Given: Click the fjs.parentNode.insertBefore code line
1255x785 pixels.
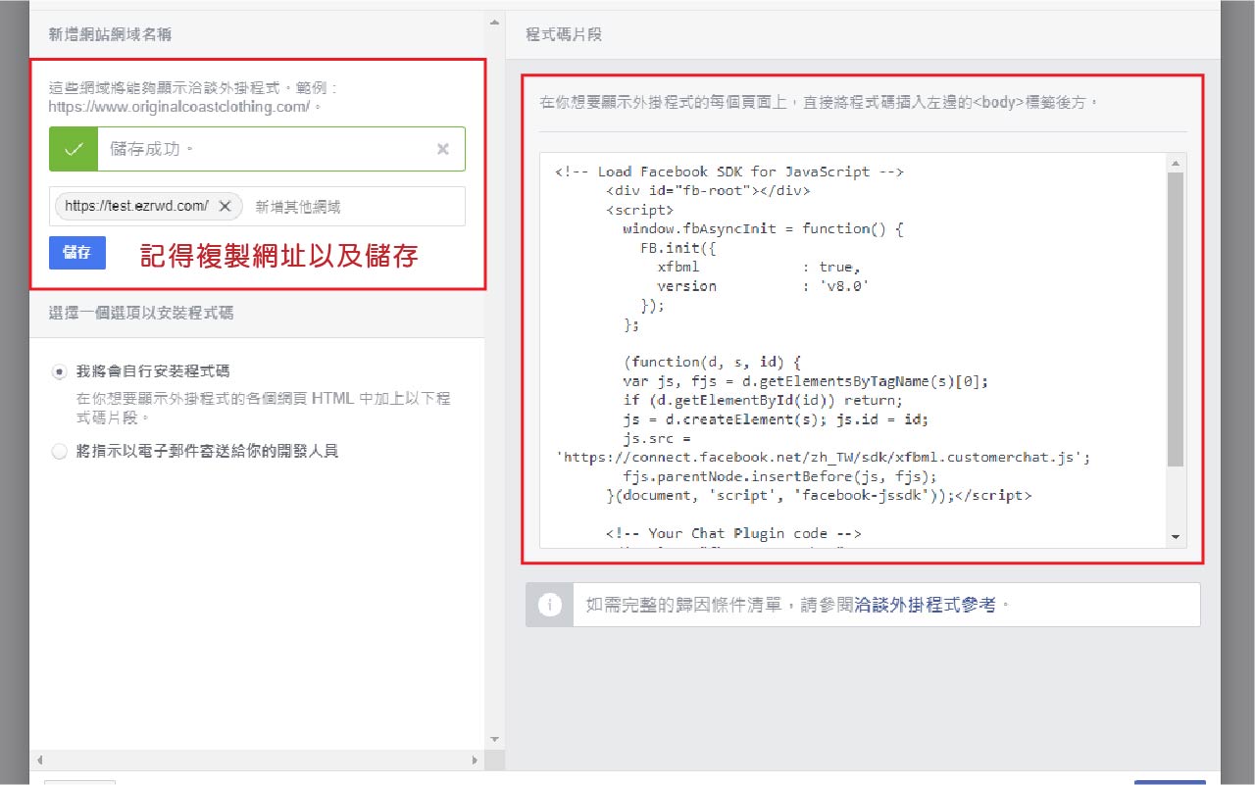Looking at the screenshot, I should point(779,477).
